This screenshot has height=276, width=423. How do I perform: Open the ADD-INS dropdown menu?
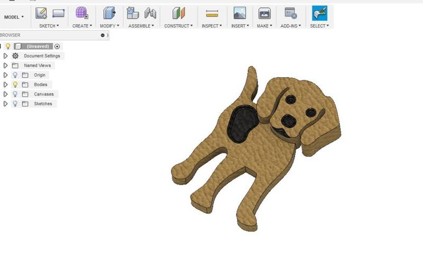[290, 26]
